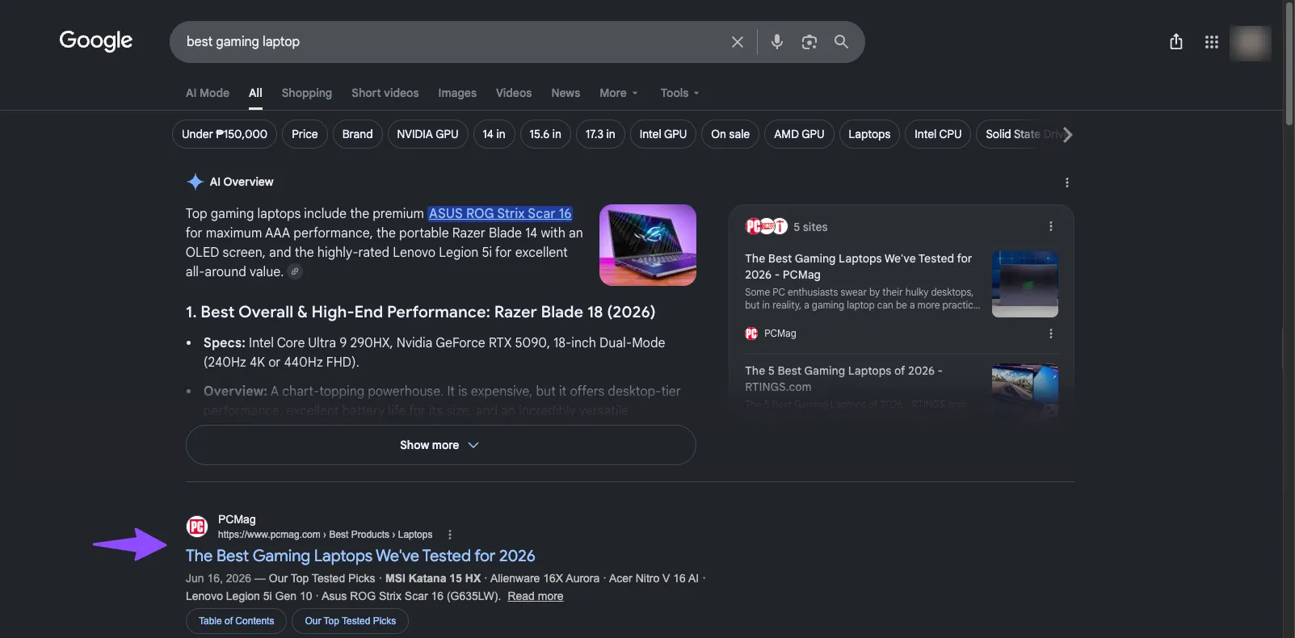The image size is (1295, 638).
Task: Open Google Lens image search icon
Action: (809, 42)
